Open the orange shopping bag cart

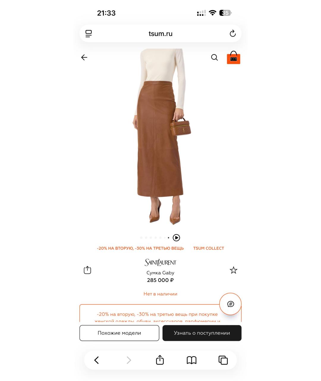(x=234, y=57)
